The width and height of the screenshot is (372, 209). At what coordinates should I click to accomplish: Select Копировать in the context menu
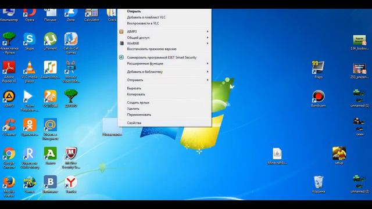pyautogui.click(x=164, y=94)
